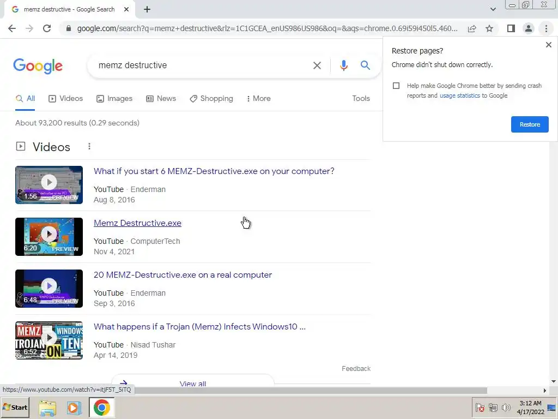This screenshot has width=558, height=419.
Task: Open the Chrome profile avatar icon
Action: [x=529, y=28]
